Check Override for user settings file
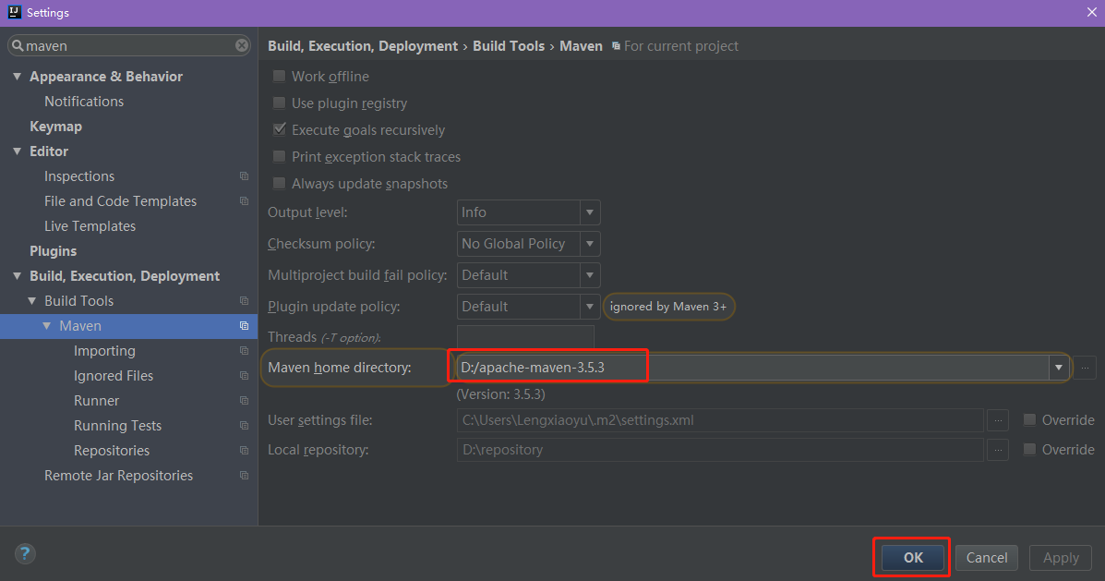 pos(1029,420)
